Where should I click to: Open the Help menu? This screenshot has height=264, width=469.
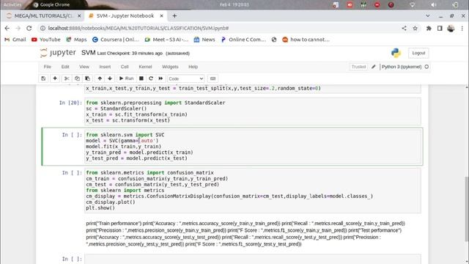(x=193, y=67)
